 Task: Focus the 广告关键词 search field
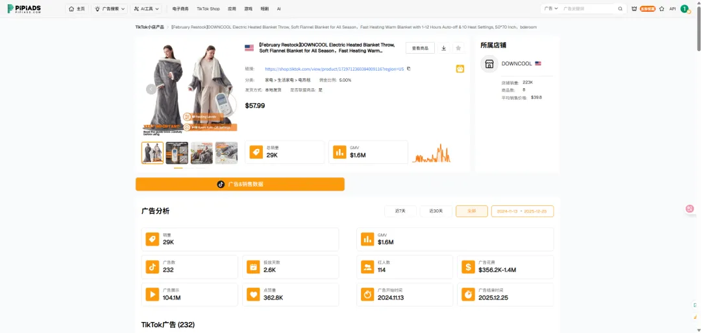click(588, 8)
